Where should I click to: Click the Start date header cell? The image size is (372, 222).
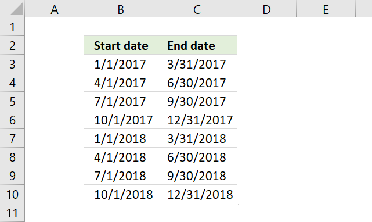click(121, 45)
